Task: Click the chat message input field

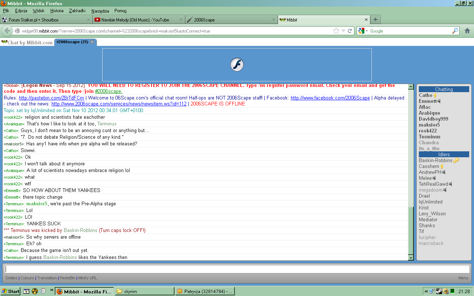Action: tap(237, 269)
